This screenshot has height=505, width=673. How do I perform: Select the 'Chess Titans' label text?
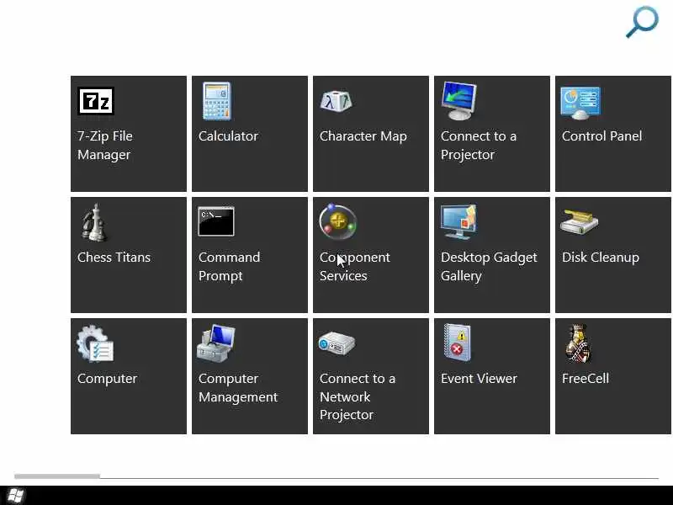[x=114, y=258]
